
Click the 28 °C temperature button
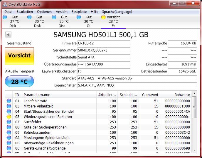(x=19, y=81)
